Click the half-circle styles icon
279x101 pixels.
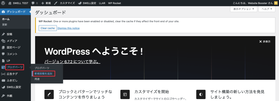point(201,94)
